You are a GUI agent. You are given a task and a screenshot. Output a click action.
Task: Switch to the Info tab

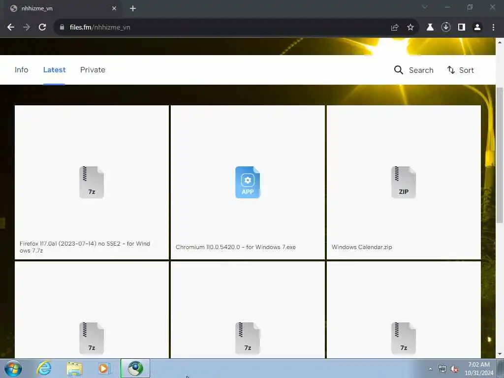tap(22, 70)
